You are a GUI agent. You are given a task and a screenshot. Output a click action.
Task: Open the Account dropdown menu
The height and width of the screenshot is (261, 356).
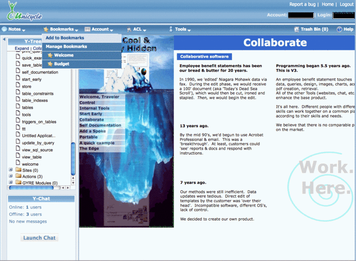(x=100, y=29)
